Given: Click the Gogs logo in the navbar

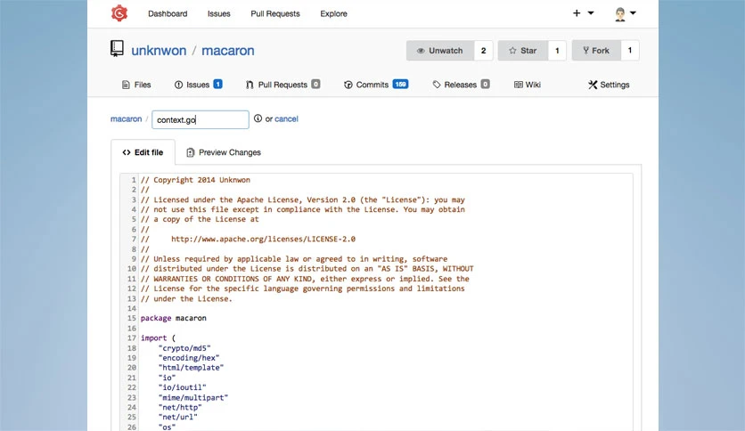Looking at the screenshot, I should 119,13.
